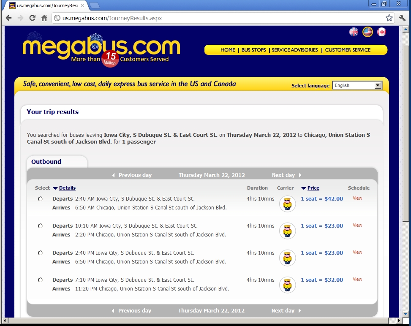Select the 2:40 AM departure radio button
The image size is (411, 326).
(x=40, y=198)
